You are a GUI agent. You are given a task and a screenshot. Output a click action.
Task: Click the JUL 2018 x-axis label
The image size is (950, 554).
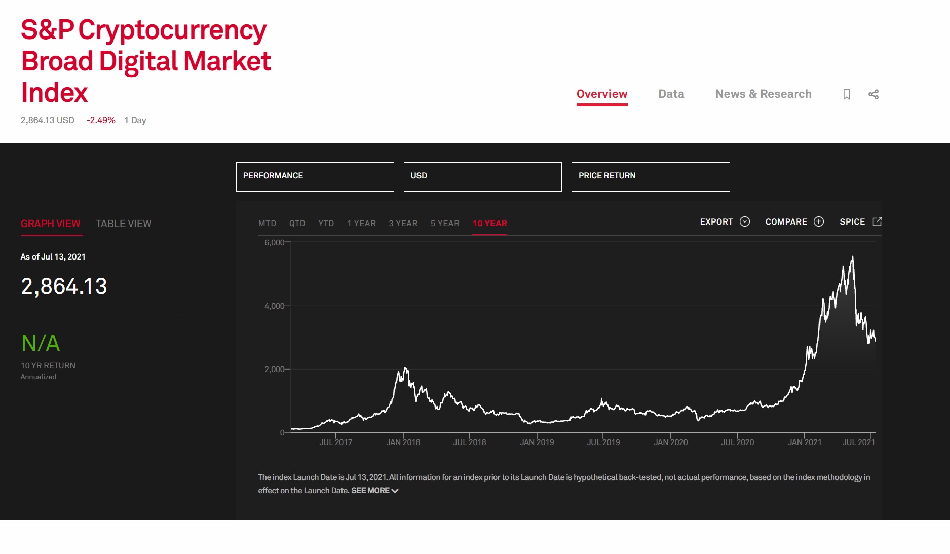[470, 442]
